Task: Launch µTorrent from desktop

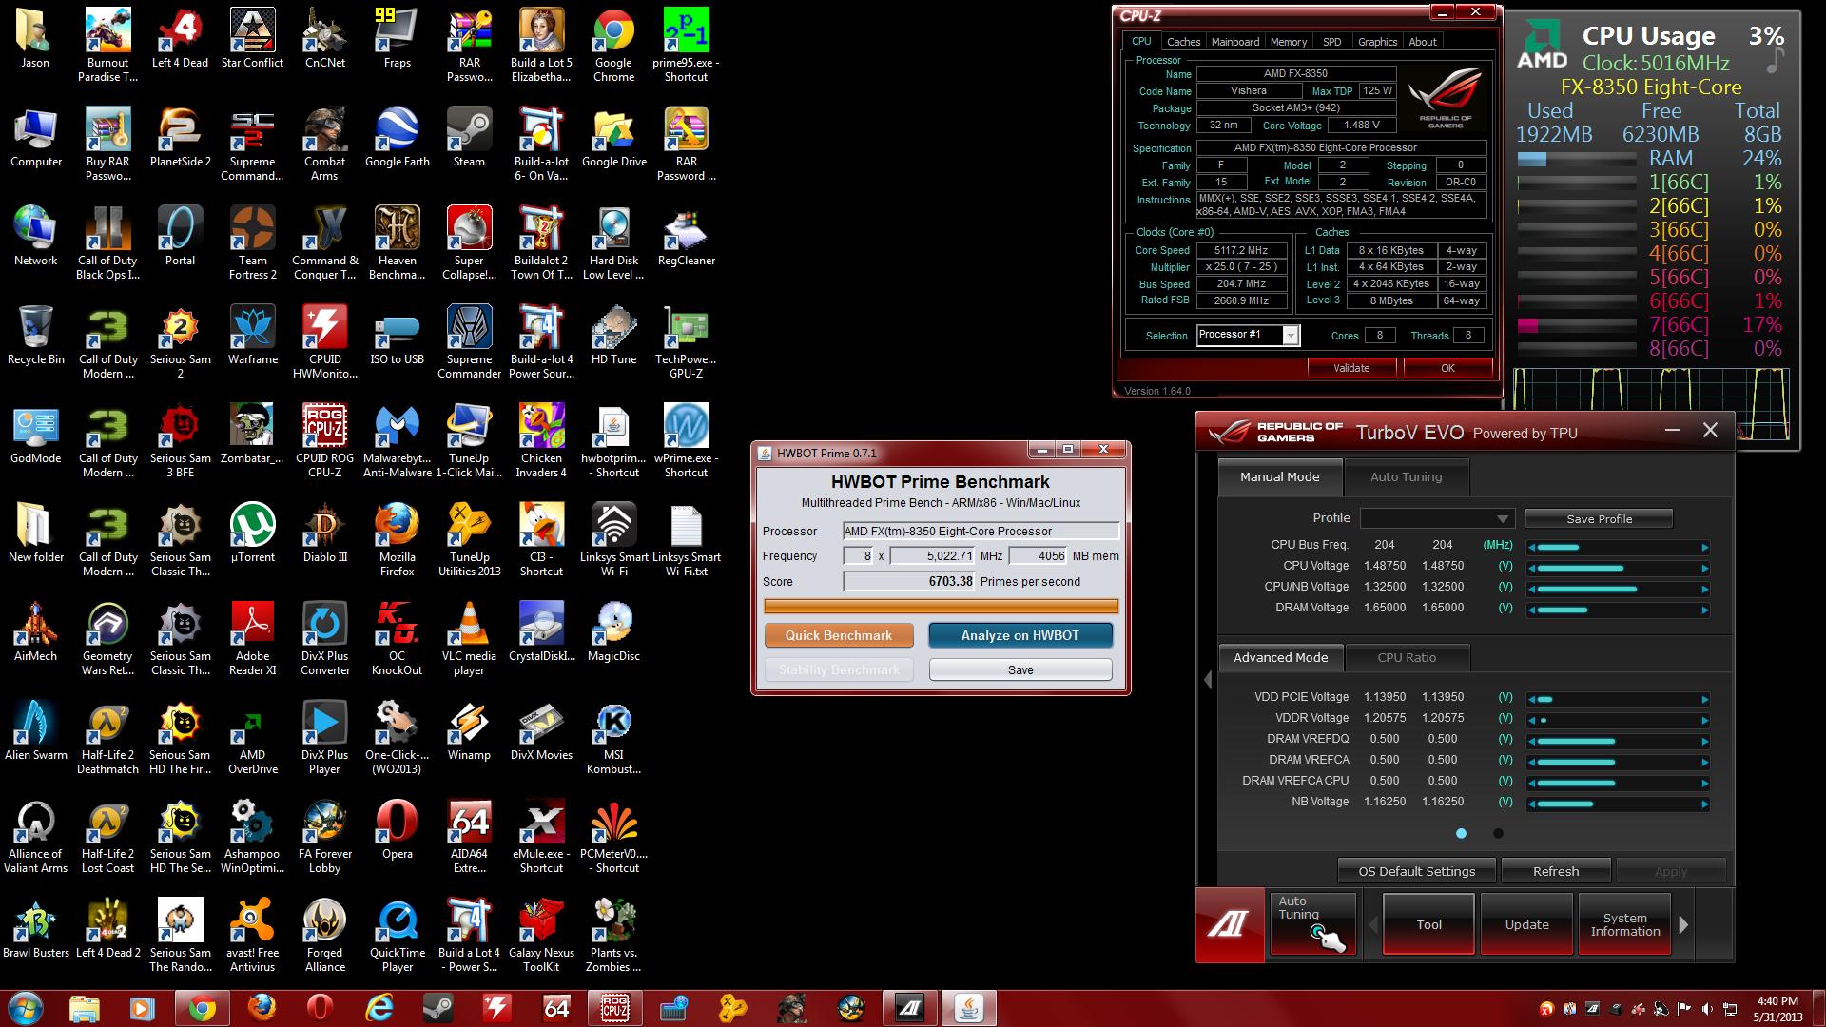Action: point(252,532)
